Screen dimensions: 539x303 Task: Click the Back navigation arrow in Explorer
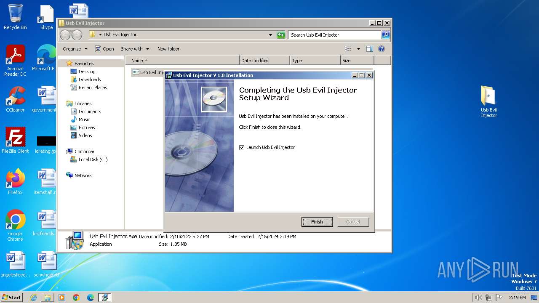coord(65,35)
